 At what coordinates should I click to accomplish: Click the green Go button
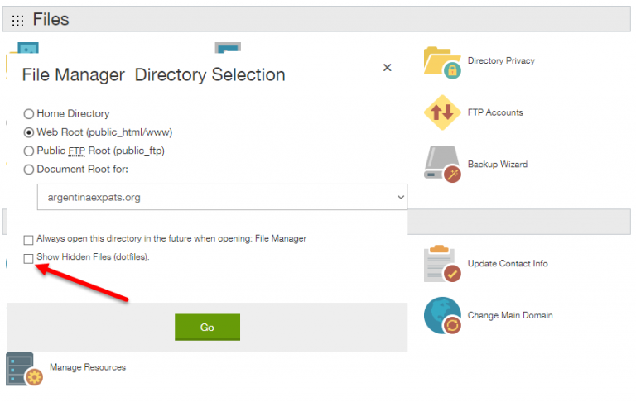click(207, 327)
